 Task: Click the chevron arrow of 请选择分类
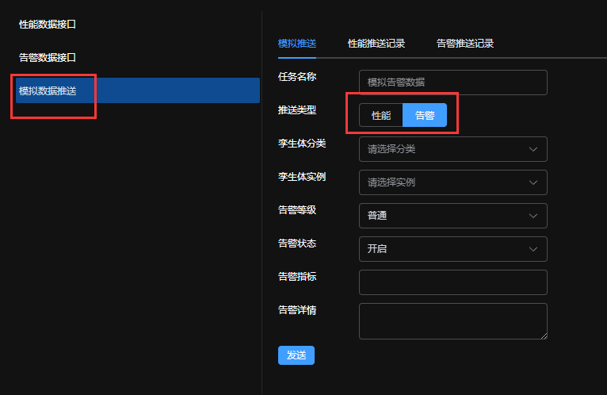coord(533,149)
